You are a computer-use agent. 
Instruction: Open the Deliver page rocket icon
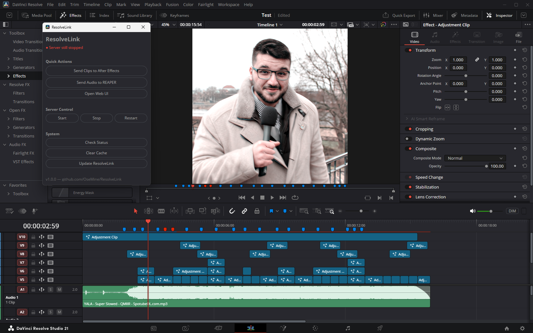[x=380, y=328]
